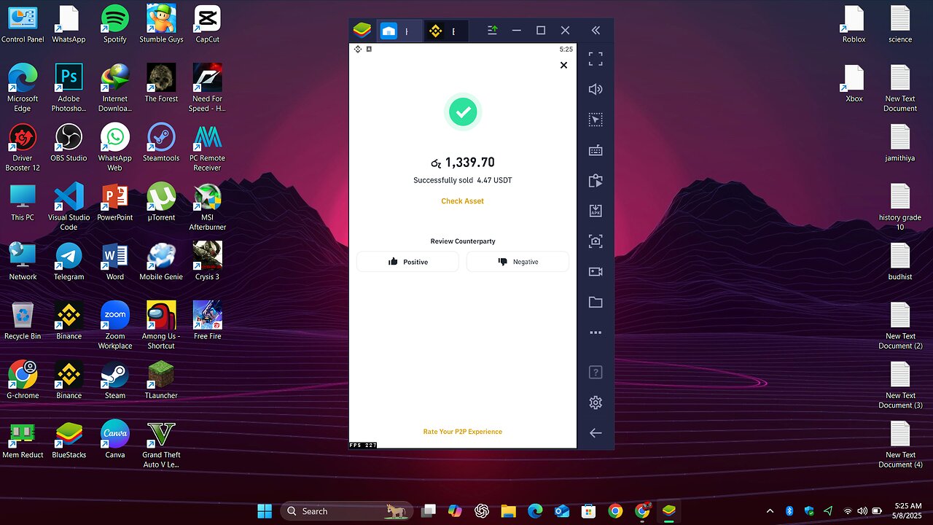The width and height of the screenshot is (933, 525).
Task: Rate the counterparty as Positive
Action: (x=407, y=262)
